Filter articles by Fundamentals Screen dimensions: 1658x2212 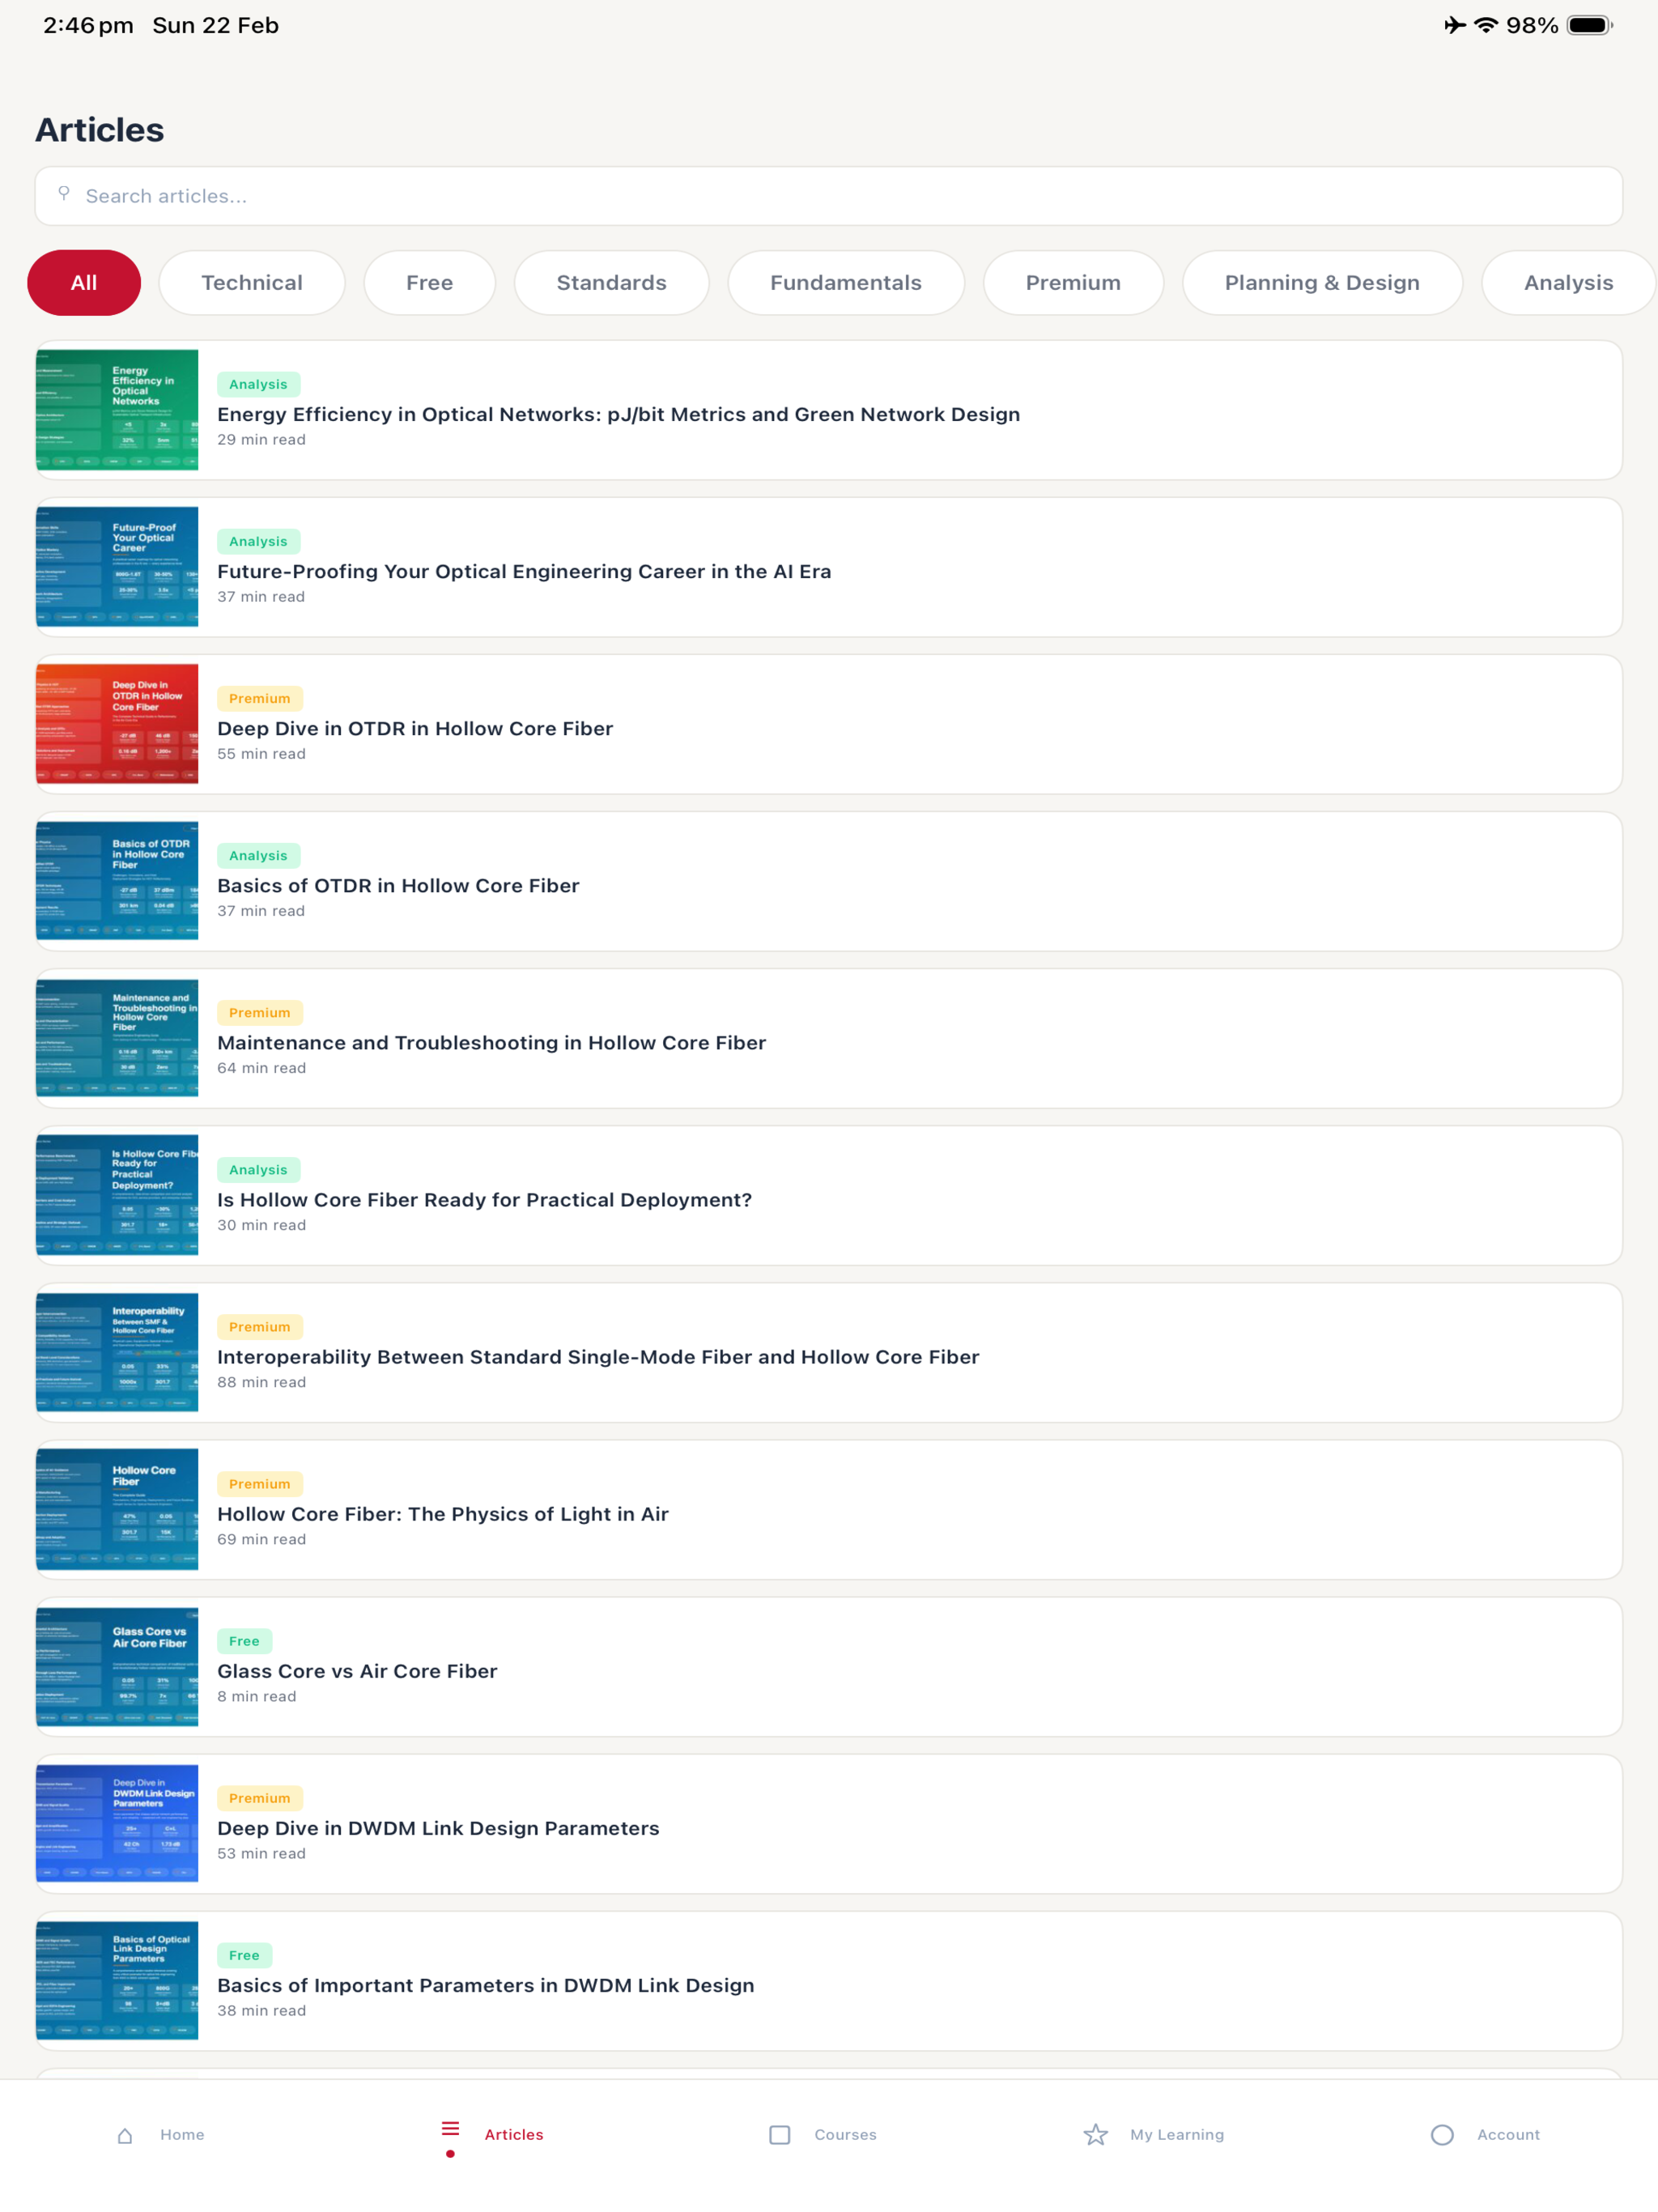846,283
